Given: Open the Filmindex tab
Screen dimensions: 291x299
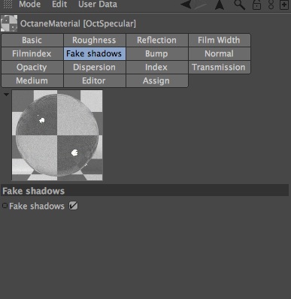Looking at the screenshot, I should coord(32,53).
